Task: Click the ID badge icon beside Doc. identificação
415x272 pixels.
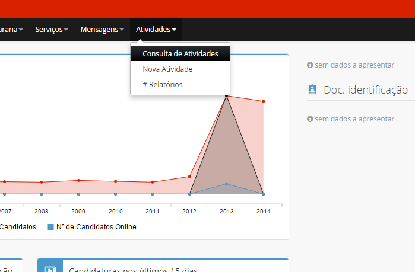Action: [312, 89]
